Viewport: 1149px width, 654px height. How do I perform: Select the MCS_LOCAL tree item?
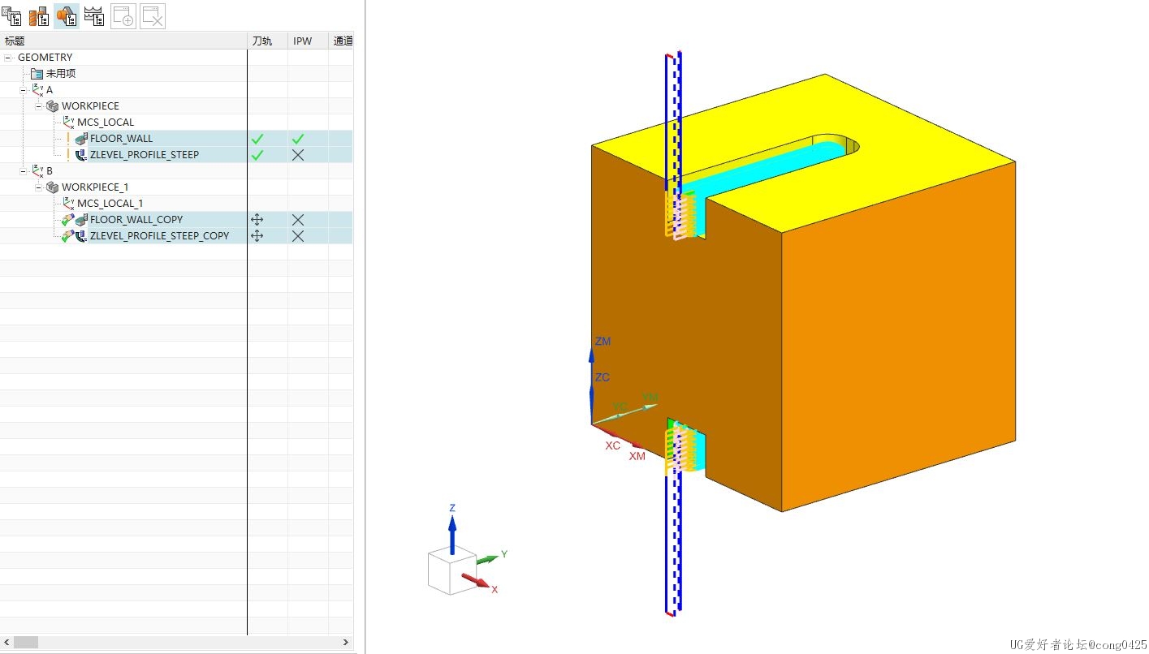(x=106, y=123)
